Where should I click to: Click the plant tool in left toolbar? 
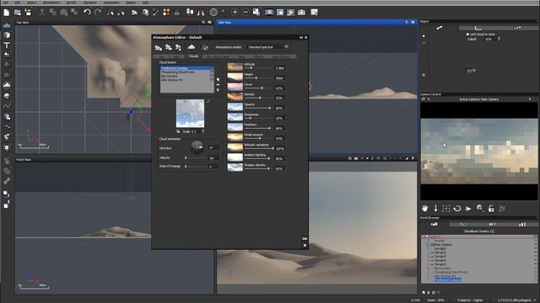tap(7, 65)
